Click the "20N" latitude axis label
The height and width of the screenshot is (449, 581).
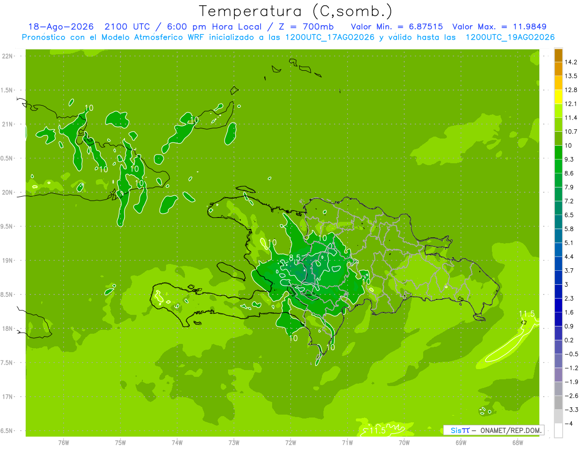8,192
